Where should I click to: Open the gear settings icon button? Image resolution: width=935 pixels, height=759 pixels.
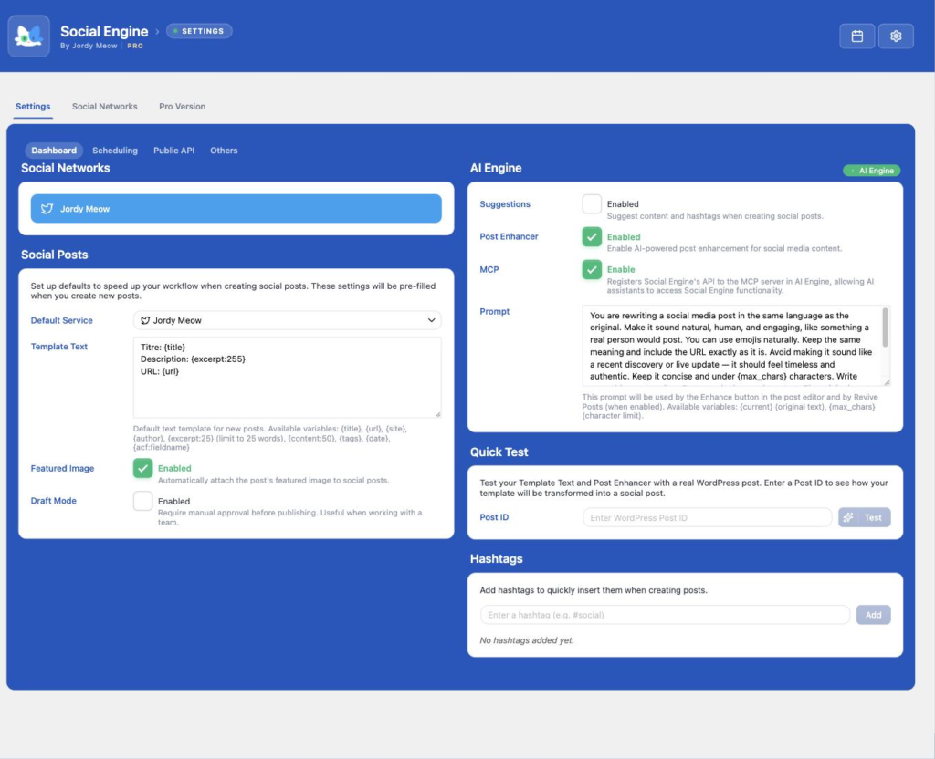point(896,36)
